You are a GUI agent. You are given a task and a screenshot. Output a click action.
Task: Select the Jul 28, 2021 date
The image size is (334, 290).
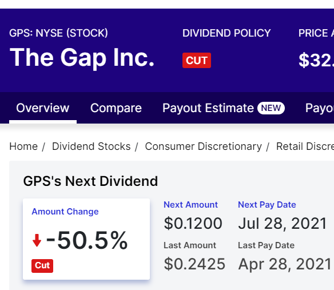[283, 223]
